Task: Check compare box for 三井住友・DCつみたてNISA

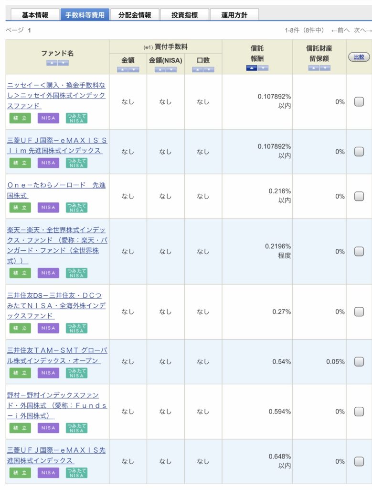Action: 359,312
